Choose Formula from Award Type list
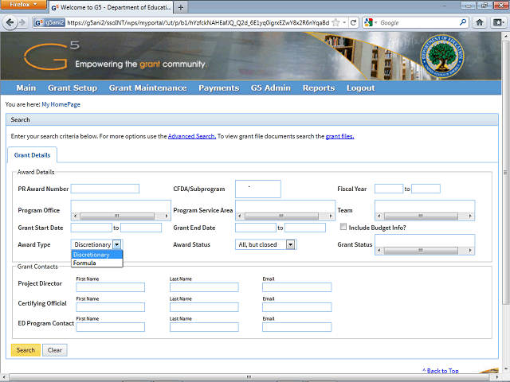 click(97, 263)
